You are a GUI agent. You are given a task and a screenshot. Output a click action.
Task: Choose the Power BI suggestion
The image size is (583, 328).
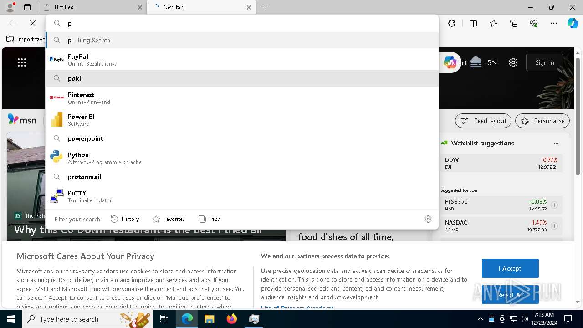tap(242, 119)
